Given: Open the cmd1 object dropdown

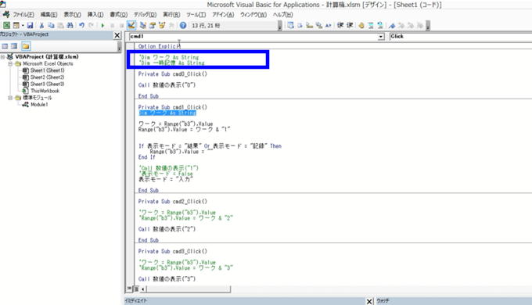Looking at the screenshot, I should pos(381,37).
